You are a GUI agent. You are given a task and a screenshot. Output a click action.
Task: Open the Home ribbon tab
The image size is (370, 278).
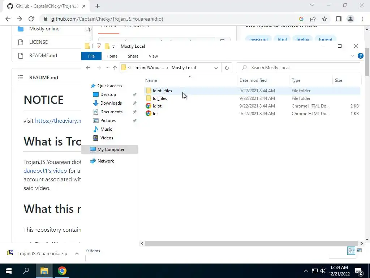tap(112, 56)
